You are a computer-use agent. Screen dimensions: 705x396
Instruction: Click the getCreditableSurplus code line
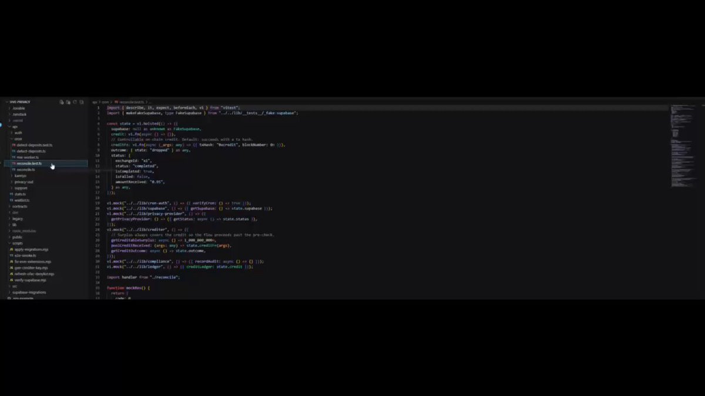coord(163,240)
